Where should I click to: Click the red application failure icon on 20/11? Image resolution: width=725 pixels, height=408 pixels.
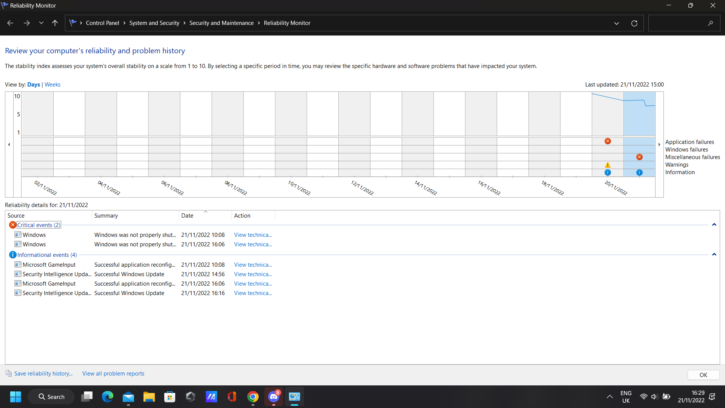(x=608, y=141)
